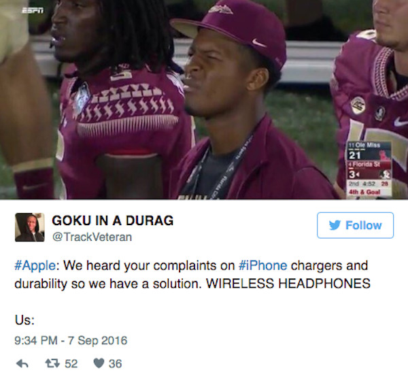Click the heart like icon

[99, 363]
